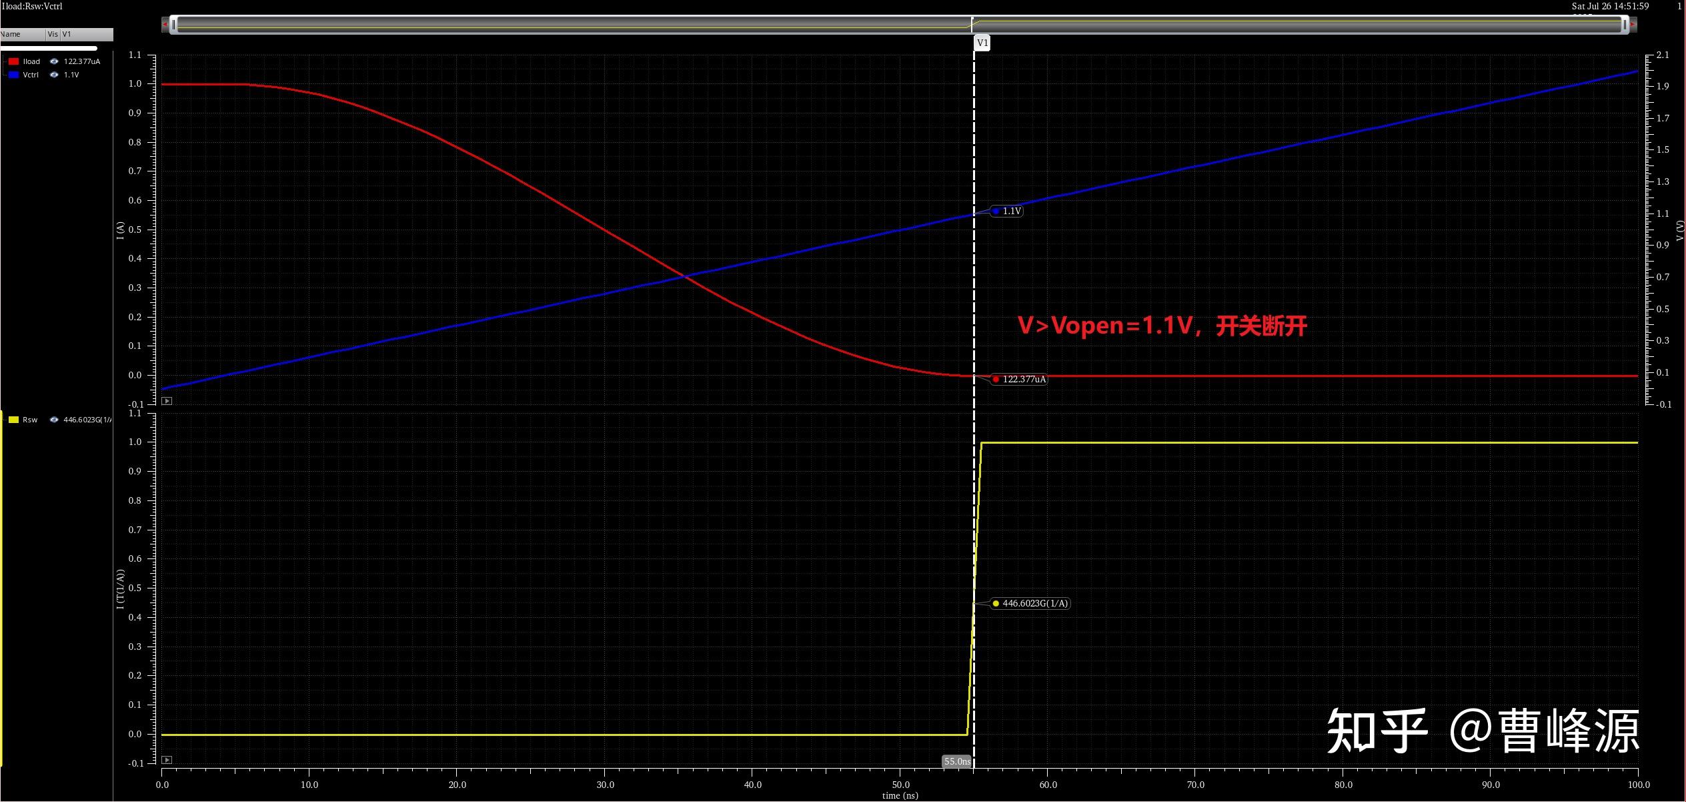Click the top strip play-arrow icon

tap(167, 401)
